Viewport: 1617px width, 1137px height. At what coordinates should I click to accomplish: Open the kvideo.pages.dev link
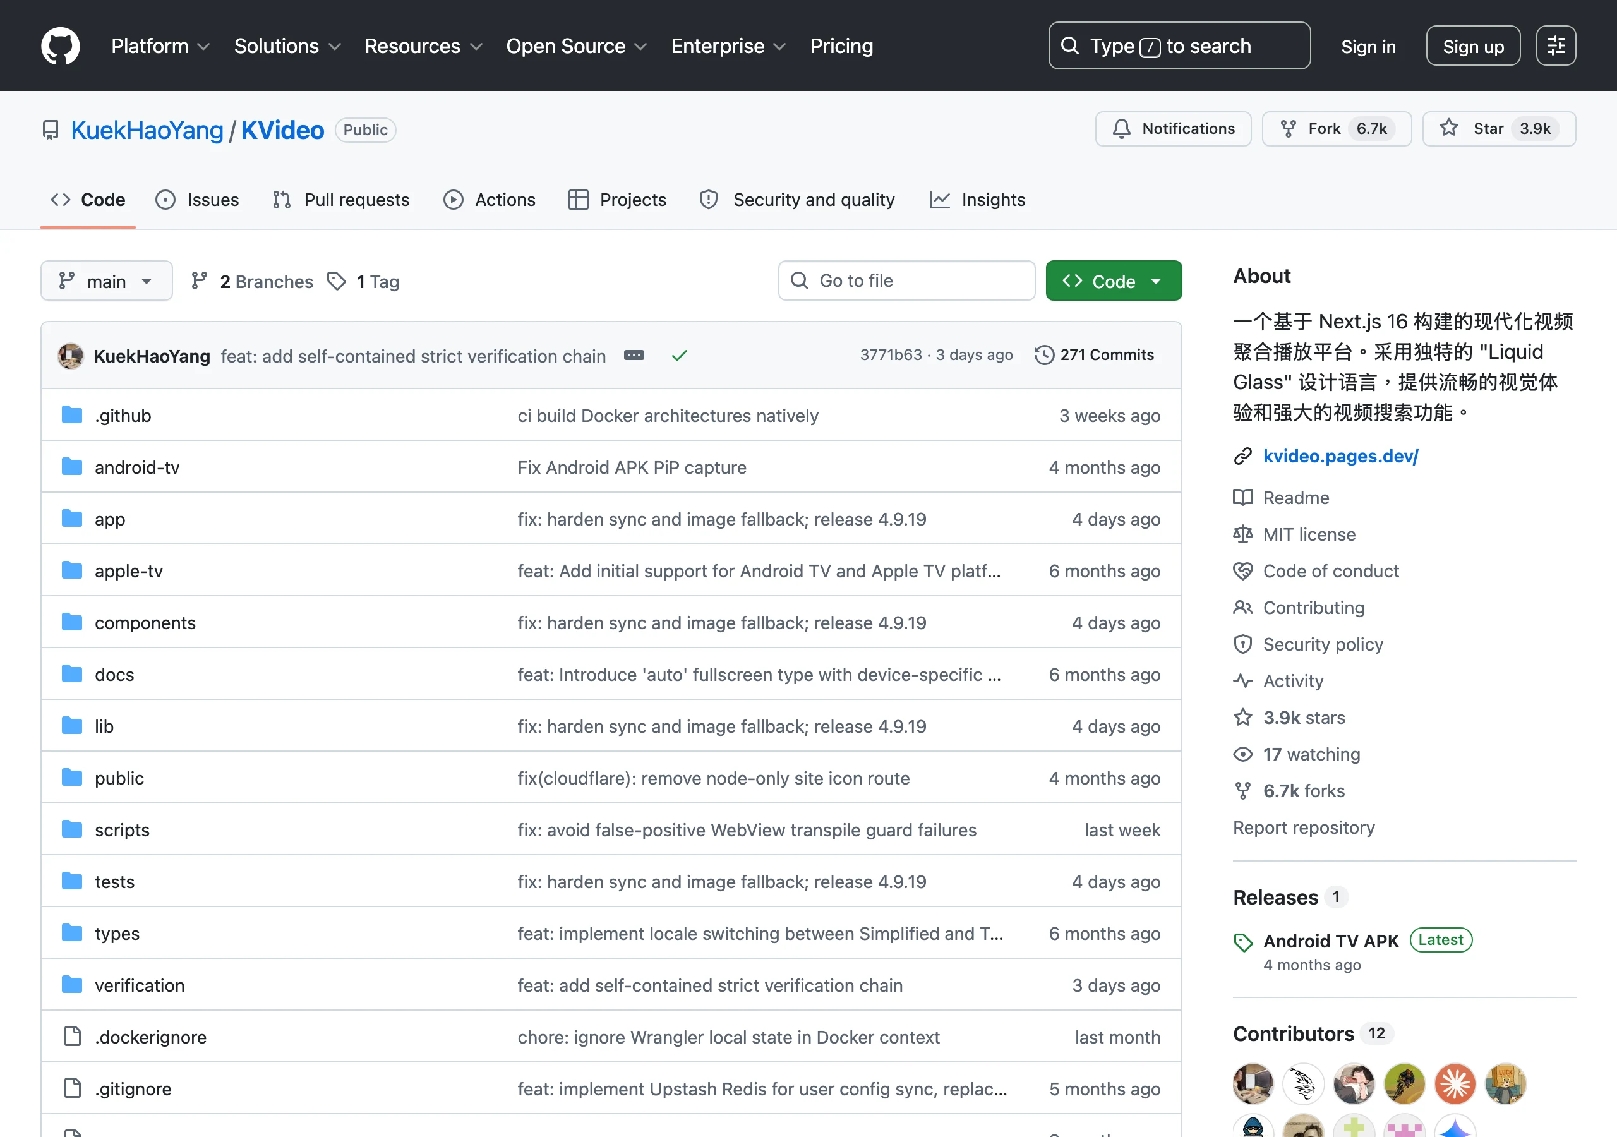[x=1340, y=456]
